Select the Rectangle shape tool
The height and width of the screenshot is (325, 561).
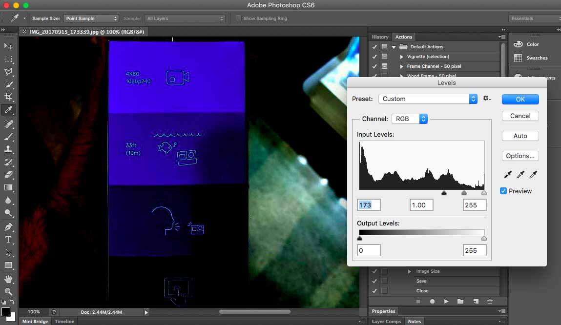(x=8, y=265)
